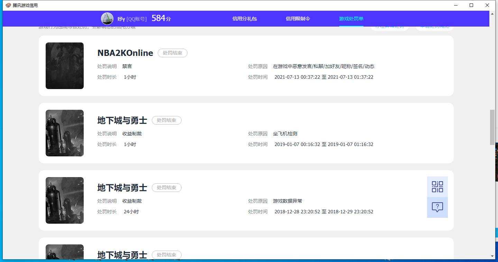Click the 好γ [QQ账号] username
Viewport: 498px width, 262px height.
click(x=132, y=19)
